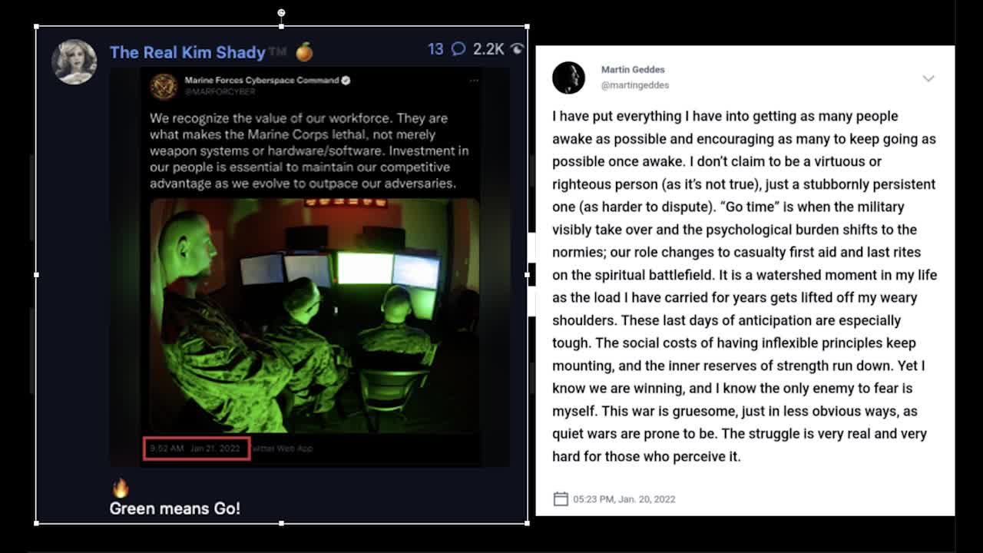The height and width of the screenshot is (553, 983).
Task: Click the Martin Geddes profile picture
Action: [568, 78]
